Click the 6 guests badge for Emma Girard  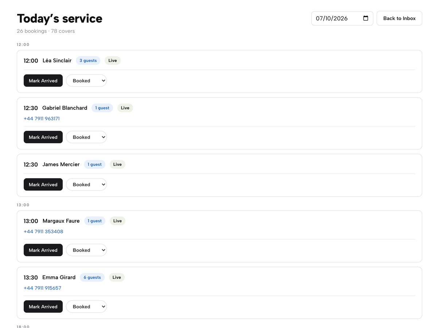click(x=92, y=277)
